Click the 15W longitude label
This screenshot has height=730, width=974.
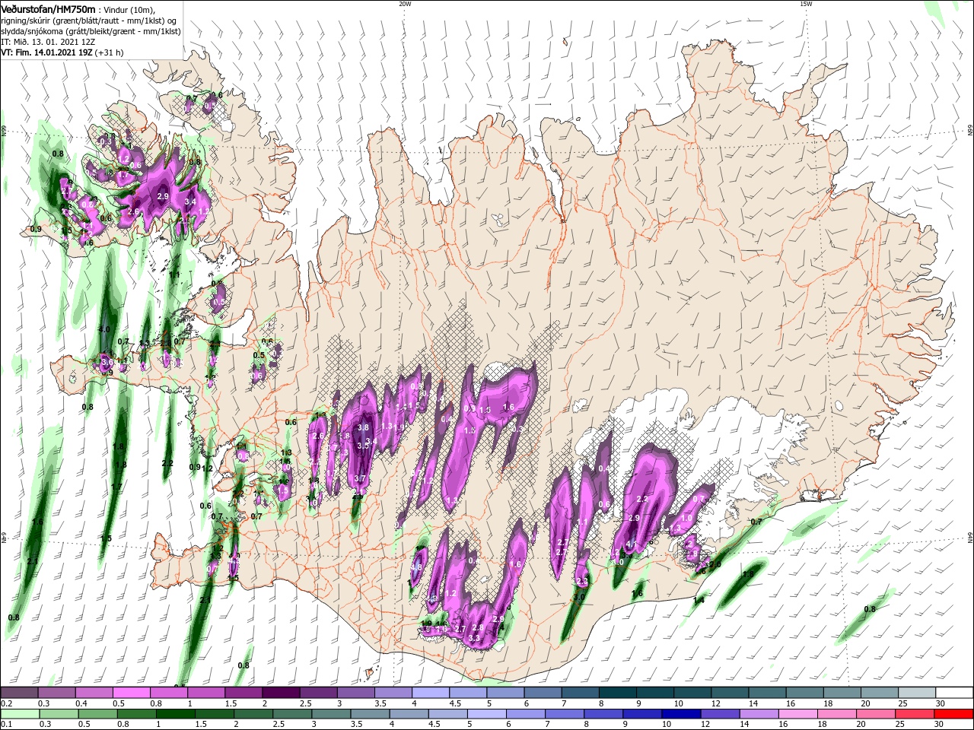click(806, 4)
